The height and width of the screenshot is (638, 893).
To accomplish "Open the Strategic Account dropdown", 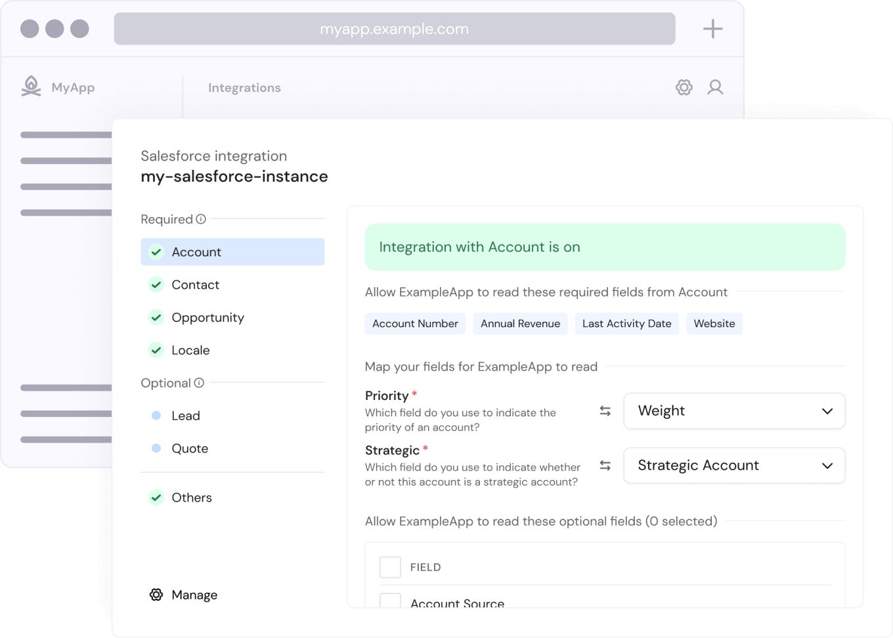I will point(734,466).
